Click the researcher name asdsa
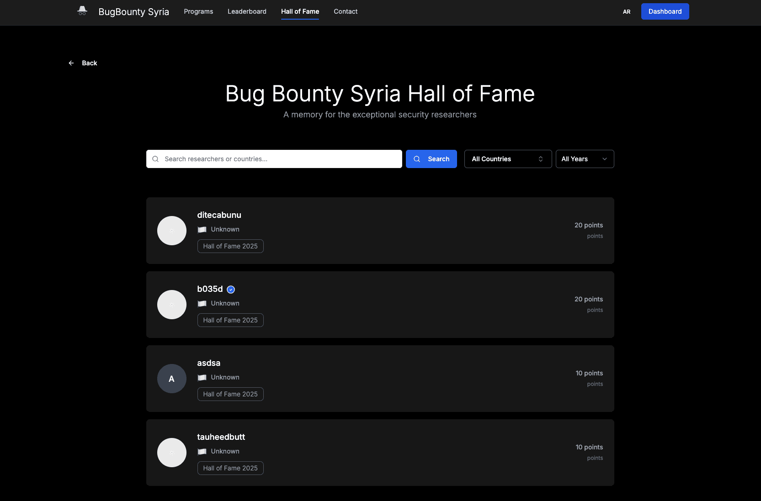The width and height of the screenshot is (761, 501). point(209,363)
